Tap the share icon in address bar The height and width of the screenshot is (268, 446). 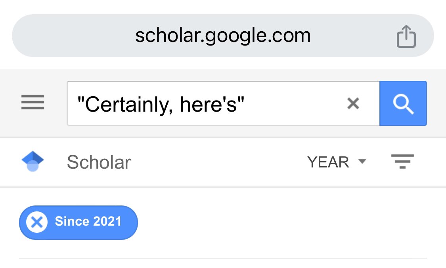click(406, 36)
